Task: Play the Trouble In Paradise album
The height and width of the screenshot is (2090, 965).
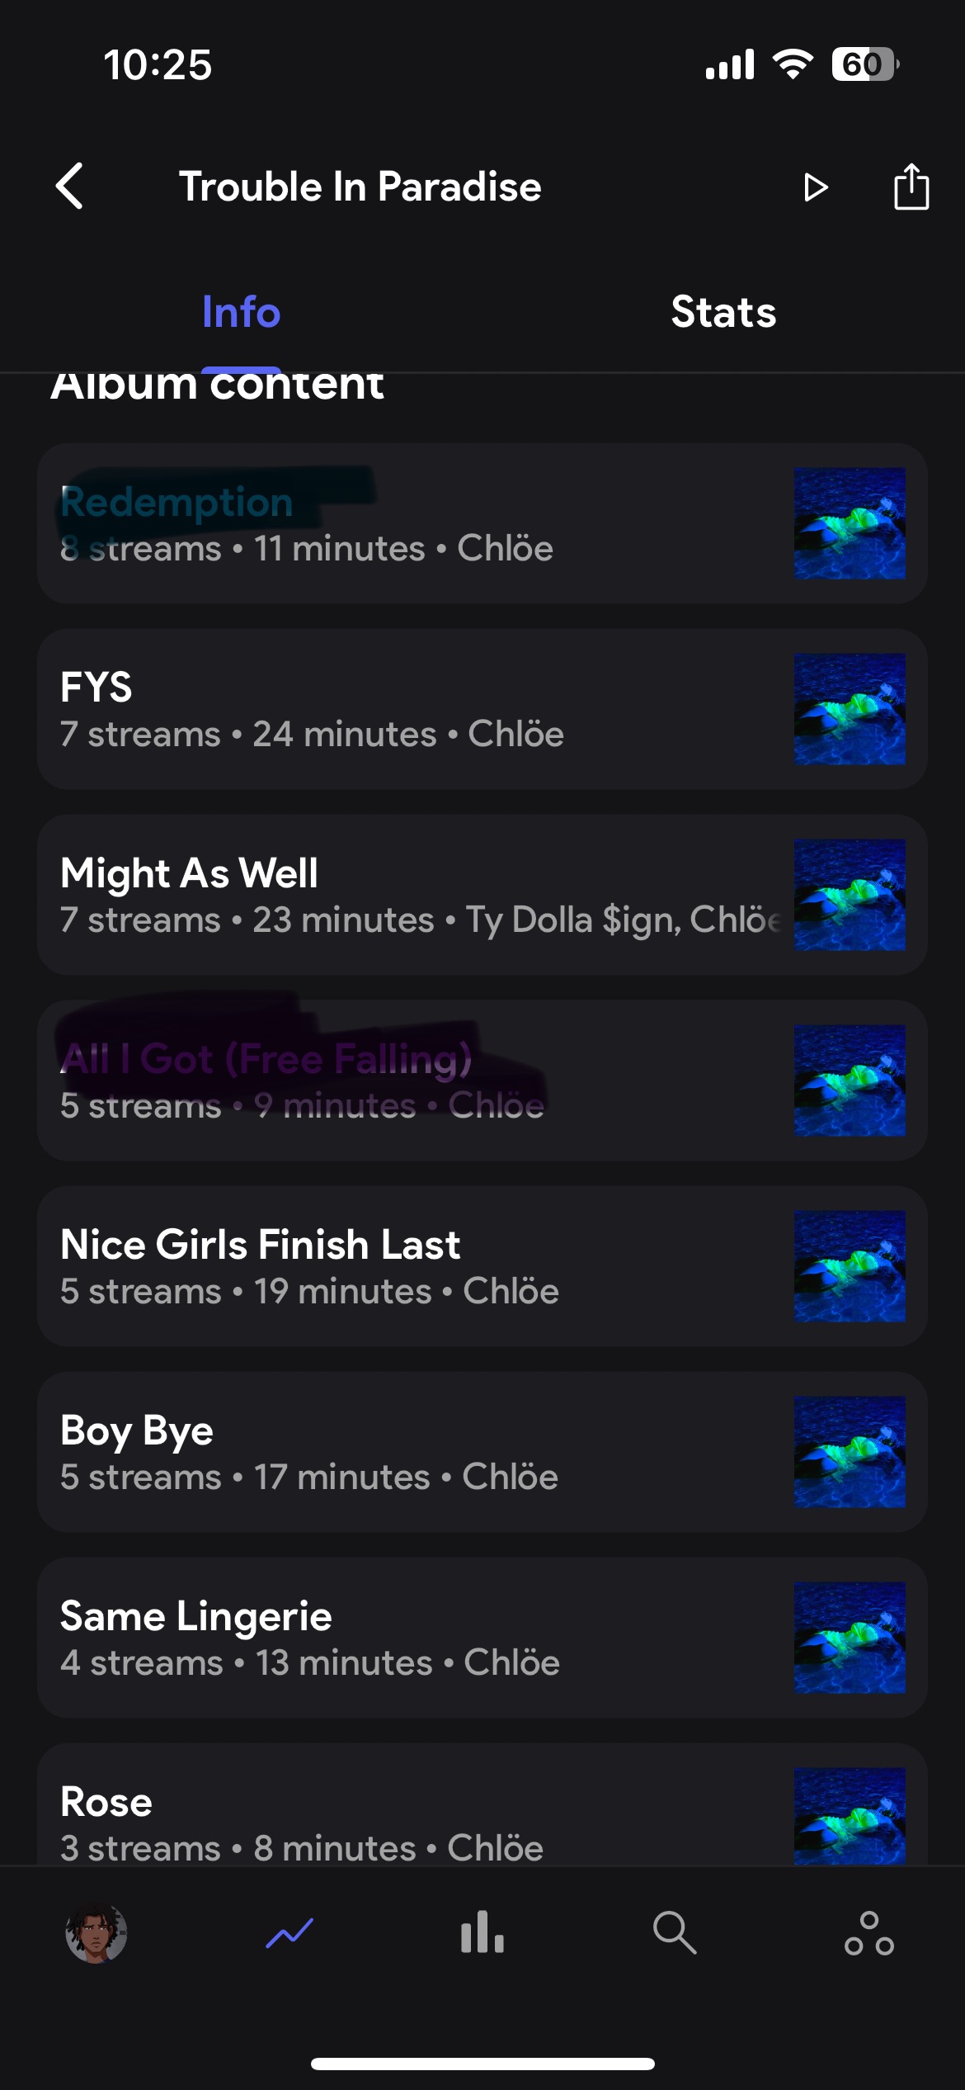Action: pos(815,188)
